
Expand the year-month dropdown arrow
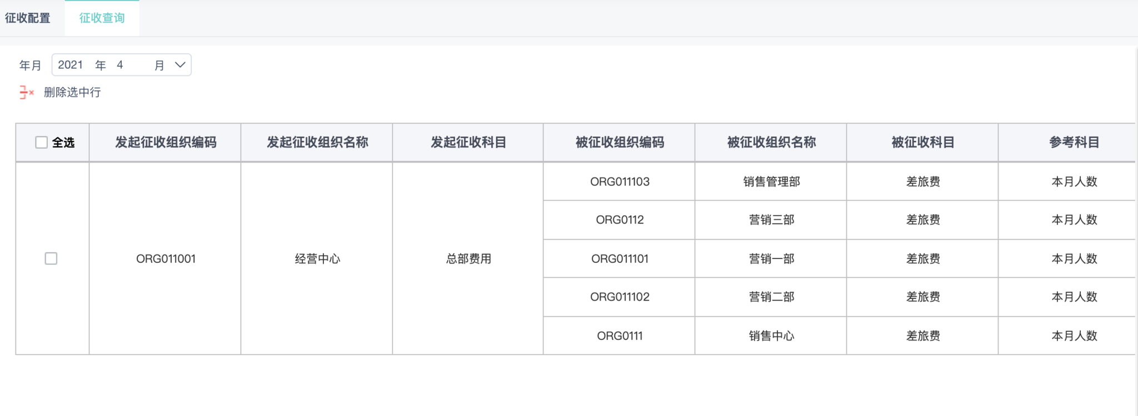180,65
